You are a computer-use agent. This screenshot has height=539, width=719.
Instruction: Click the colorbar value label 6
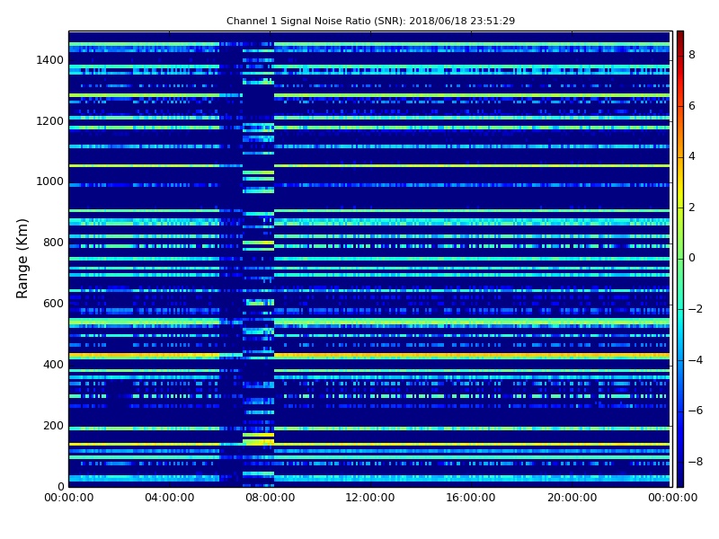click(x=692, y=106)
